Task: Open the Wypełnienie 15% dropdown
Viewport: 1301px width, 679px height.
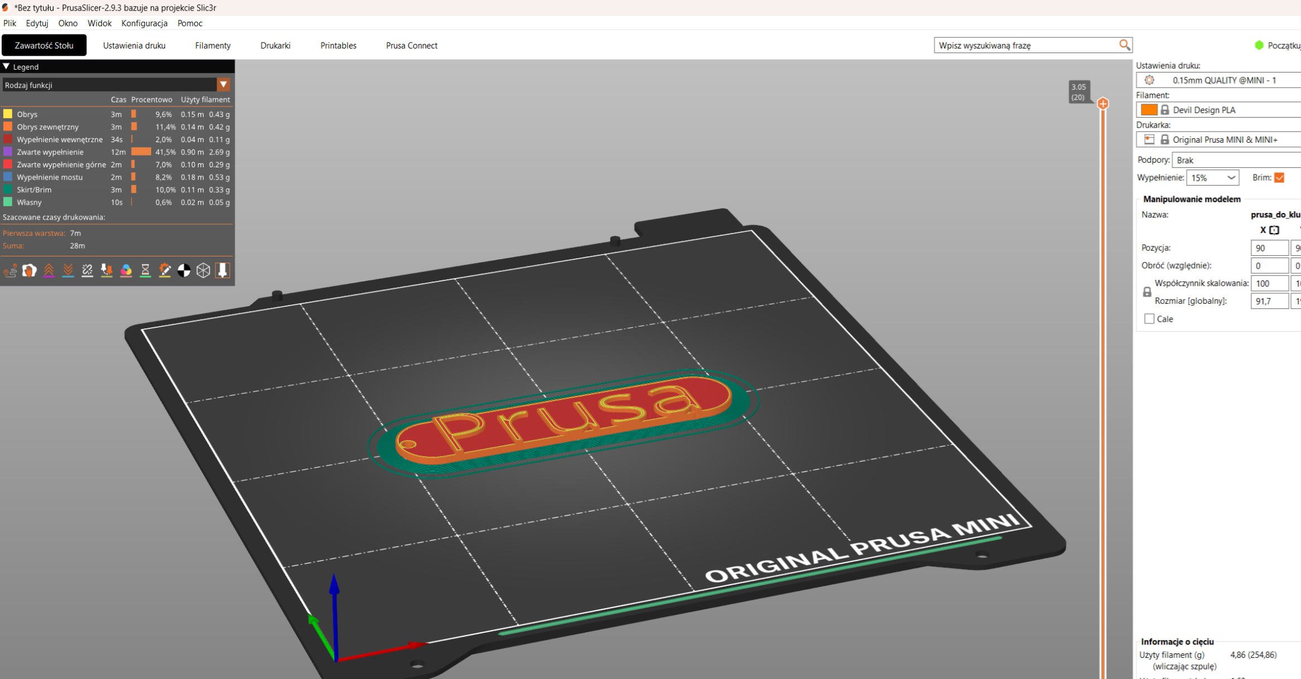Action: [x=1212, y=178]
